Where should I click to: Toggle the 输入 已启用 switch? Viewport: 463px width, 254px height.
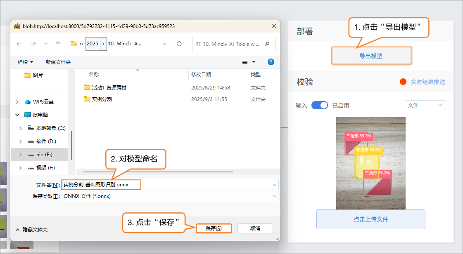(319, 106)
